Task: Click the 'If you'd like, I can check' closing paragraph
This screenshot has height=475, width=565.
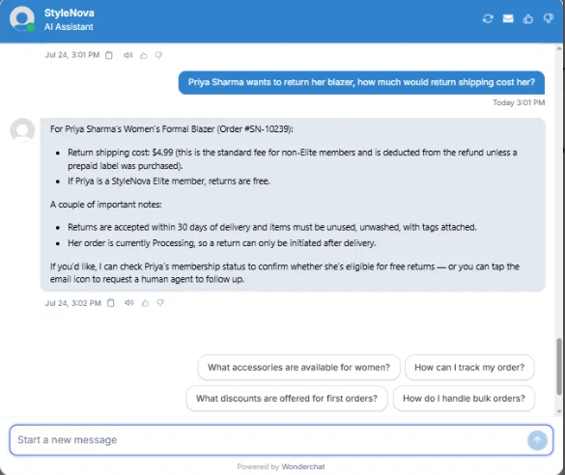Action: 285,272
